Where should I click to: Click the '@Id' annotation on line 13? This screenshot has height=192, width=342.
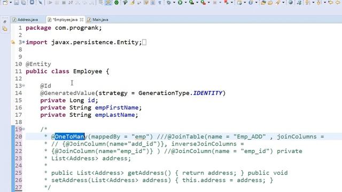pos(45,86)
